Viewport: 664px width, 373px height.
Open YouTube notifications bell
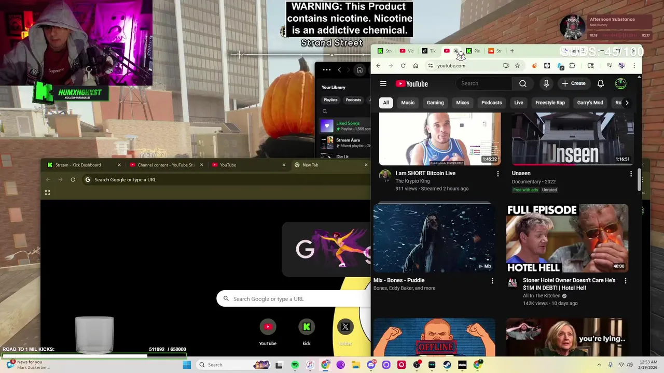(x=601, y=83)
